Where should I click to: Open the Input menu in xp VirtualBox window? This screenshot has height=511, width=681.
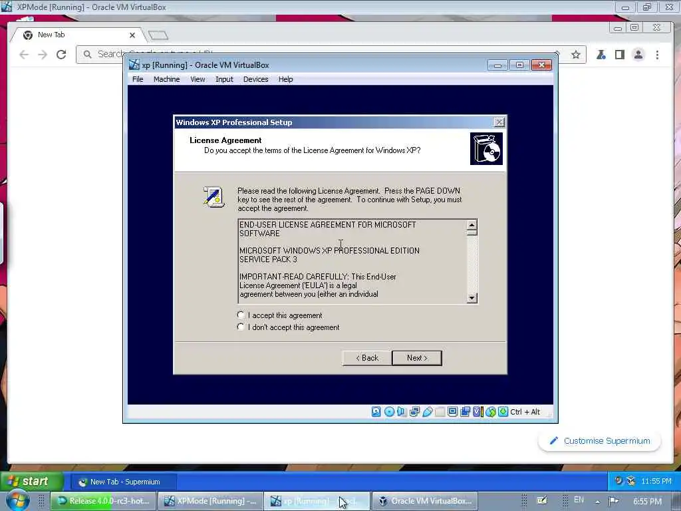224,79
